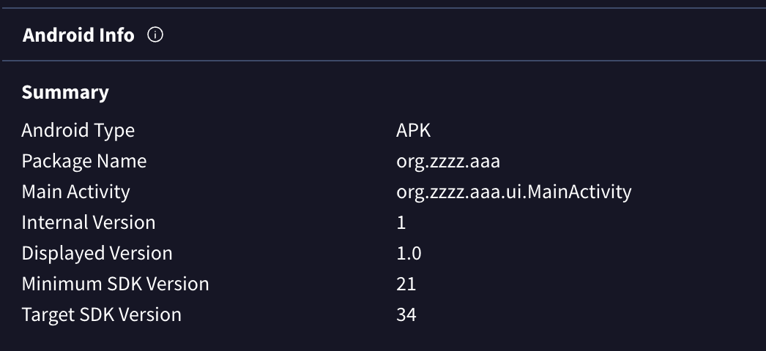This screenshot has width=766, height=351.
Task: Click the Summary heading
Action: 65,92
